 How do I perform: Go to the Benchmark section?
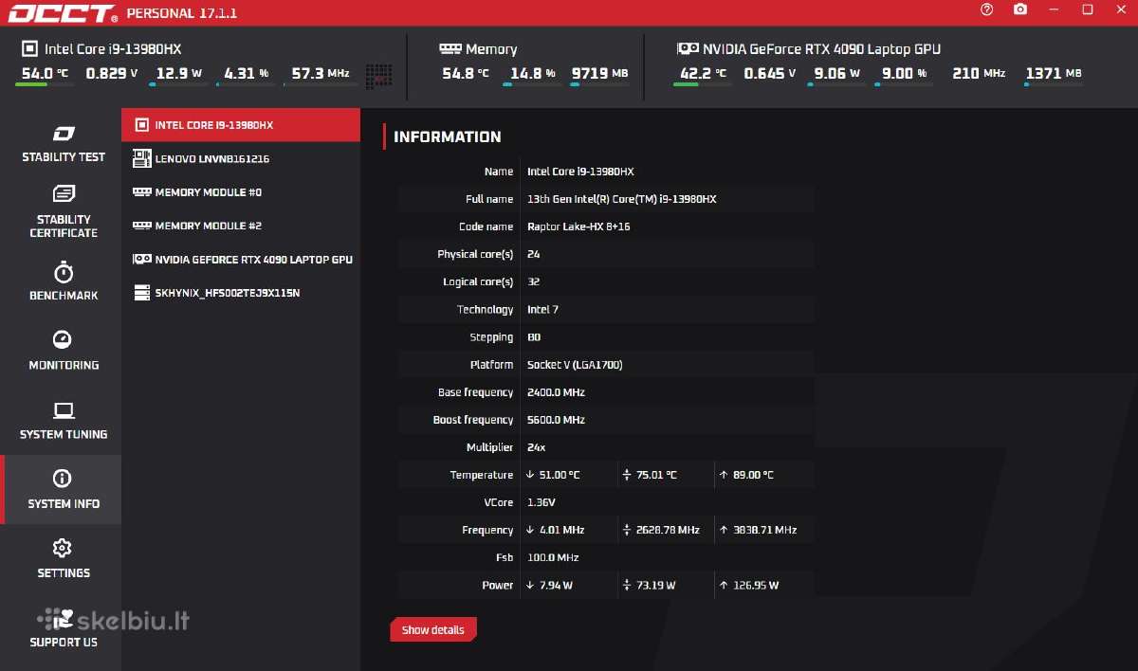pos(64,281)
